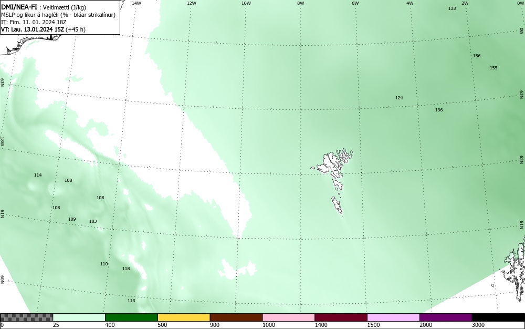The height and width of the screenshot is (329, 525).
Task: Click the 10W longitude label
Action: click(246, 3)
